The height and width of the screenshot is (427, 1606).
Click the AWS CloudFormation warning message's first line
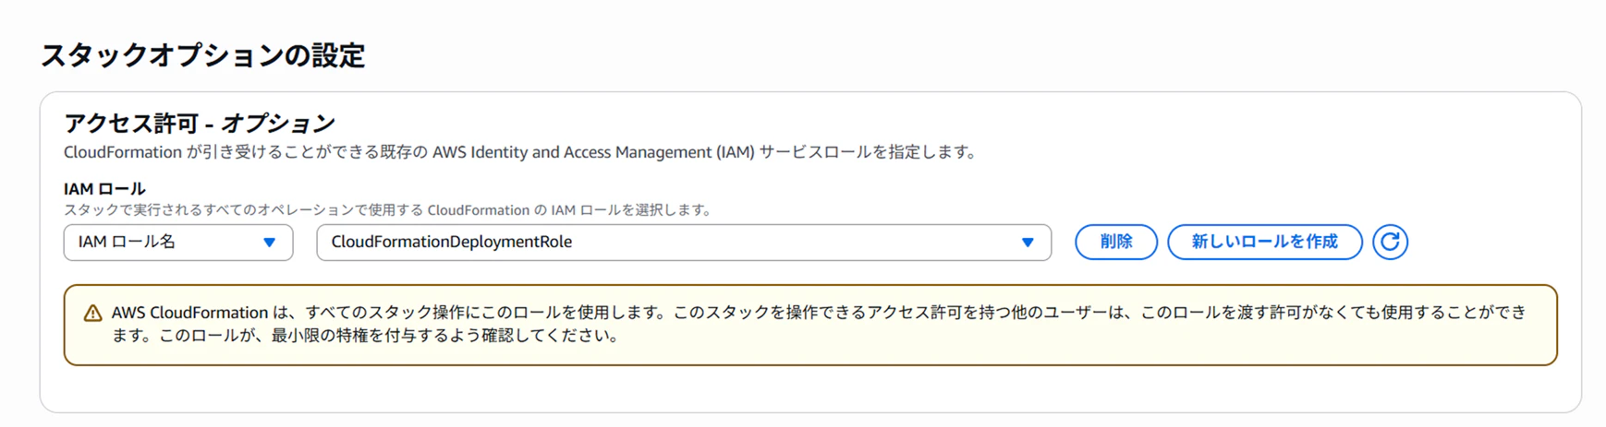point(819,313)
